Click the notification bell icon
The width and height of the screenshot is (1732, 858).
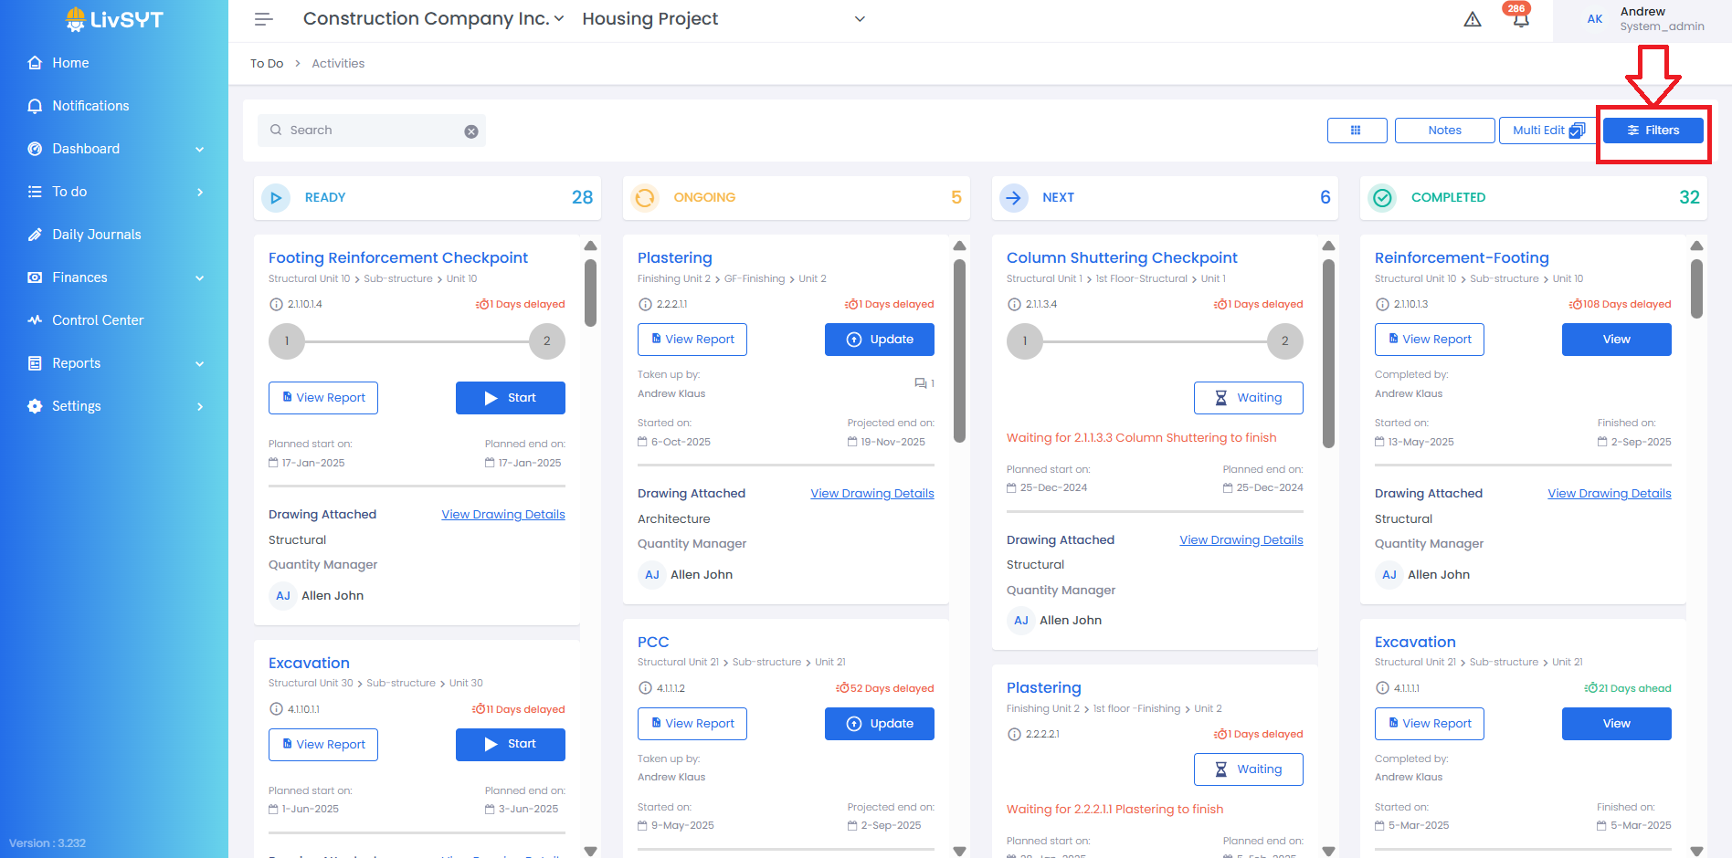[1520, 20]
